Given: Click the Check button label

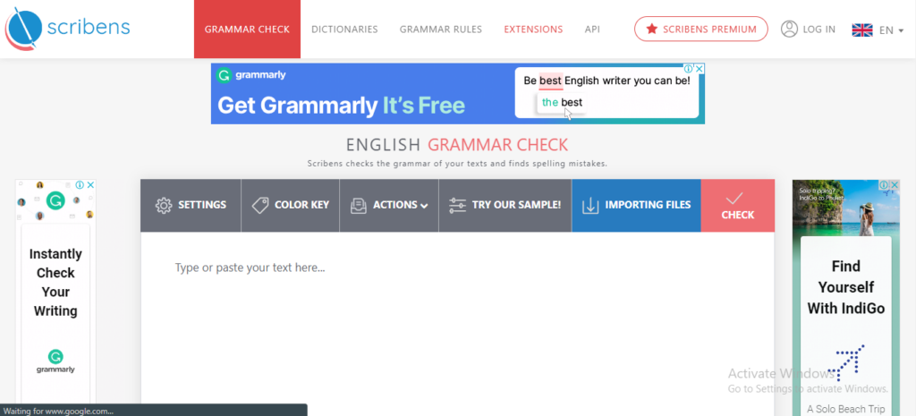Looking at the screenshot, I should point(738,215).
